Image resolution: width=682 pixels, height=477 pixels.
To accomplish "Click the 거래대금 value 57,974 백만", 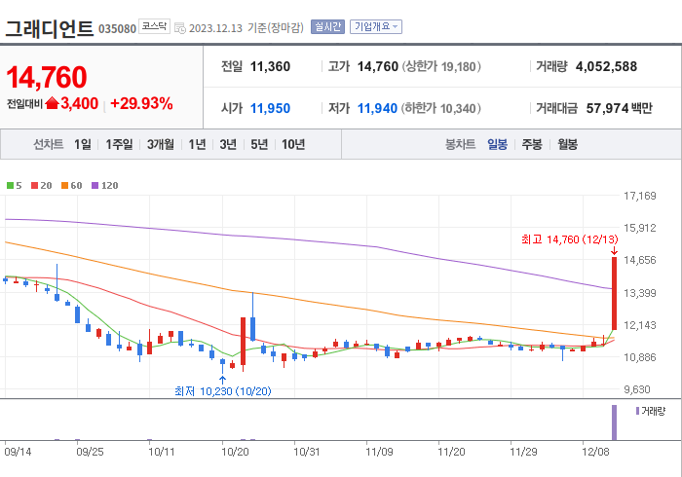I will pos(619,108).
